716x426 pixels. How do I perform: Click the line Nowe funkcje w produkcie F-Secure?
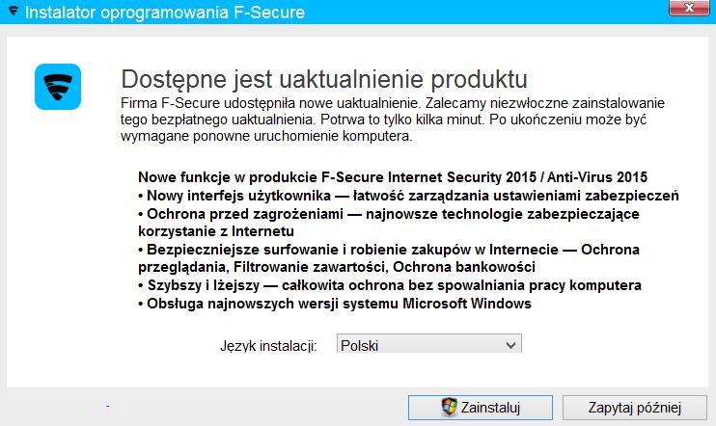click(x=393, y=177)
